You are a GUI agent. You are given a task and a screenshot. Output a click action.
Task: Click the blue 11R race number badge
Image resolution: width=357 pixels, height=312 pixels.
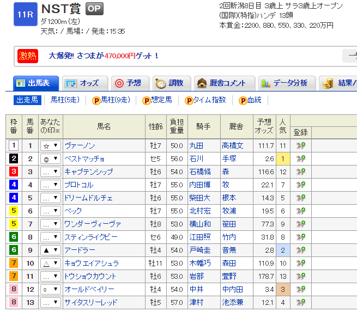[x=26, y=14]
